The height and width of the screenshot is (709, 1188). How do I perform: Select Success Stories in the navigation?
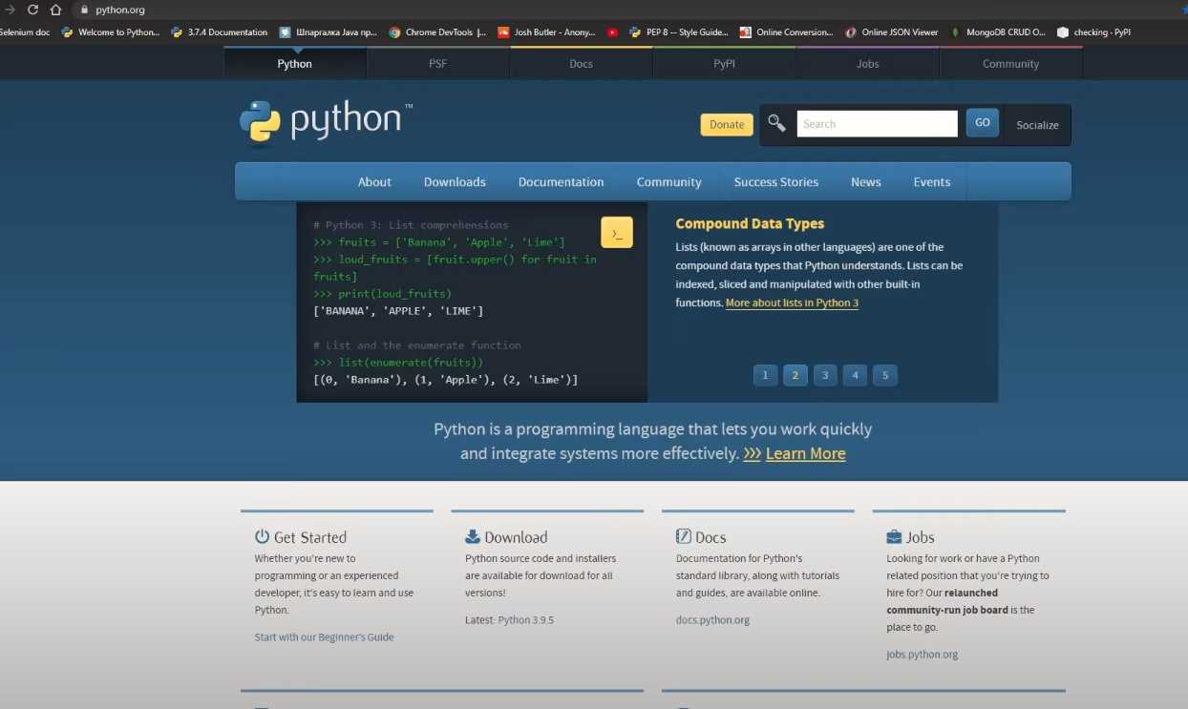coord(775,181)
